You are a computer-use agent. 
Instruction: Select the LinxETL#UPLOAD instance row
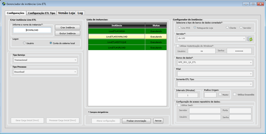[127, 48]
